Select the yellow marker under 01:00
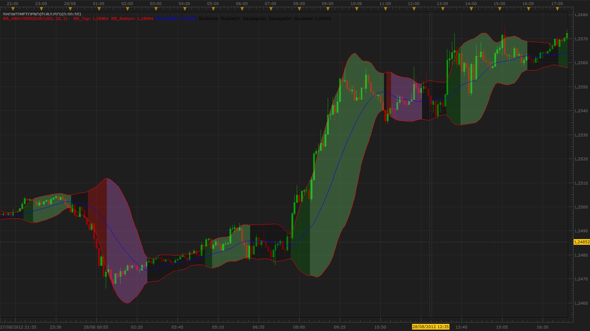The width and height of the screenshot is (590, 331). [98, 8]
